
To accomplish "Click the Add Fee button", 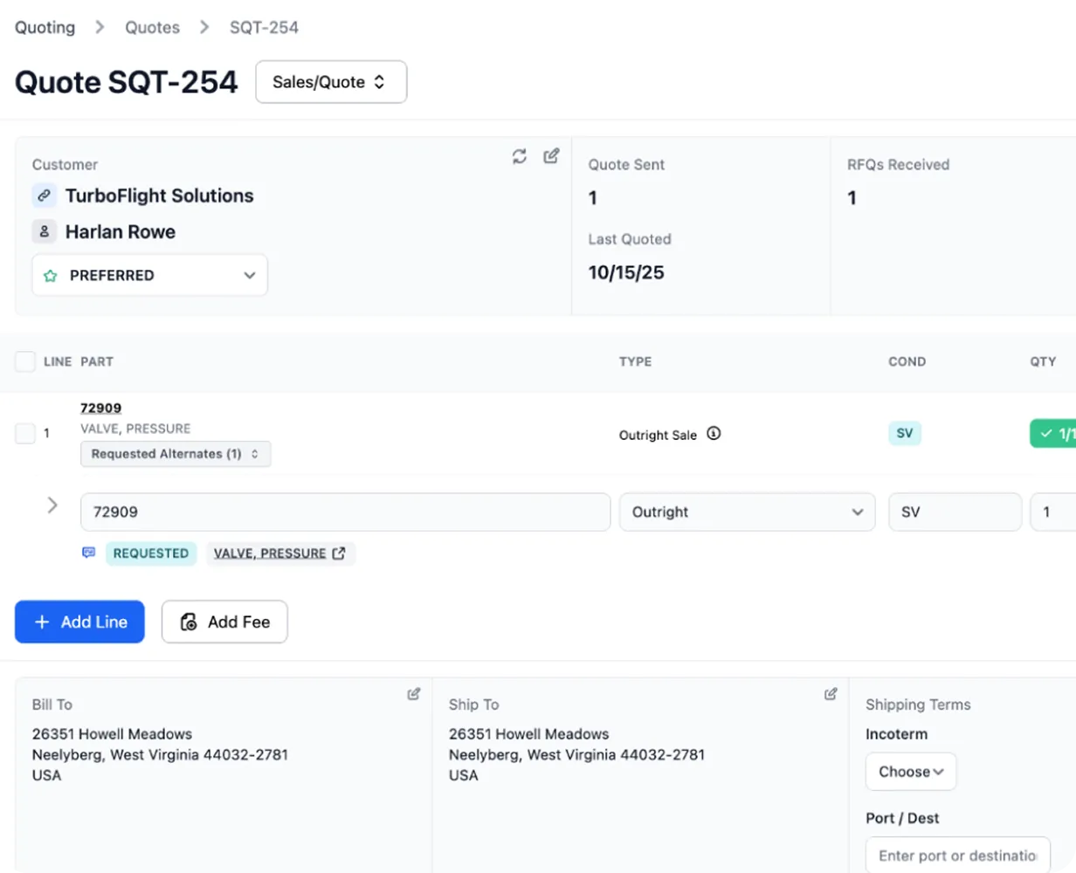I will [x=224, y=622].
